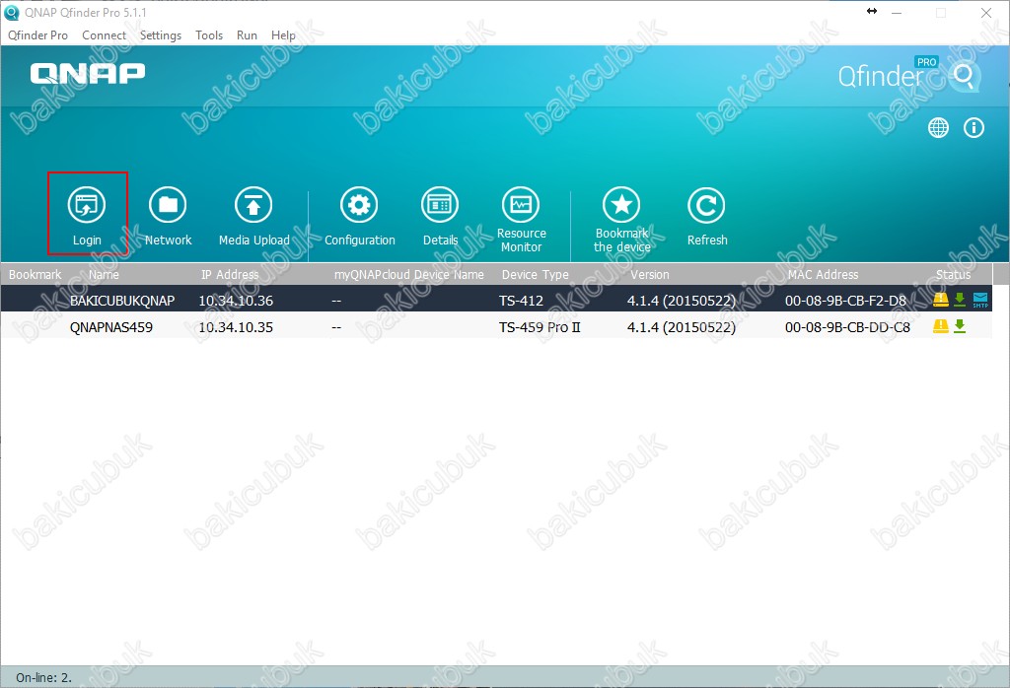Viewport: 1010px width, 688px height.
Task: Click version 4.1.4 cell for QNAPNAS459
Action: pos(681,326)
